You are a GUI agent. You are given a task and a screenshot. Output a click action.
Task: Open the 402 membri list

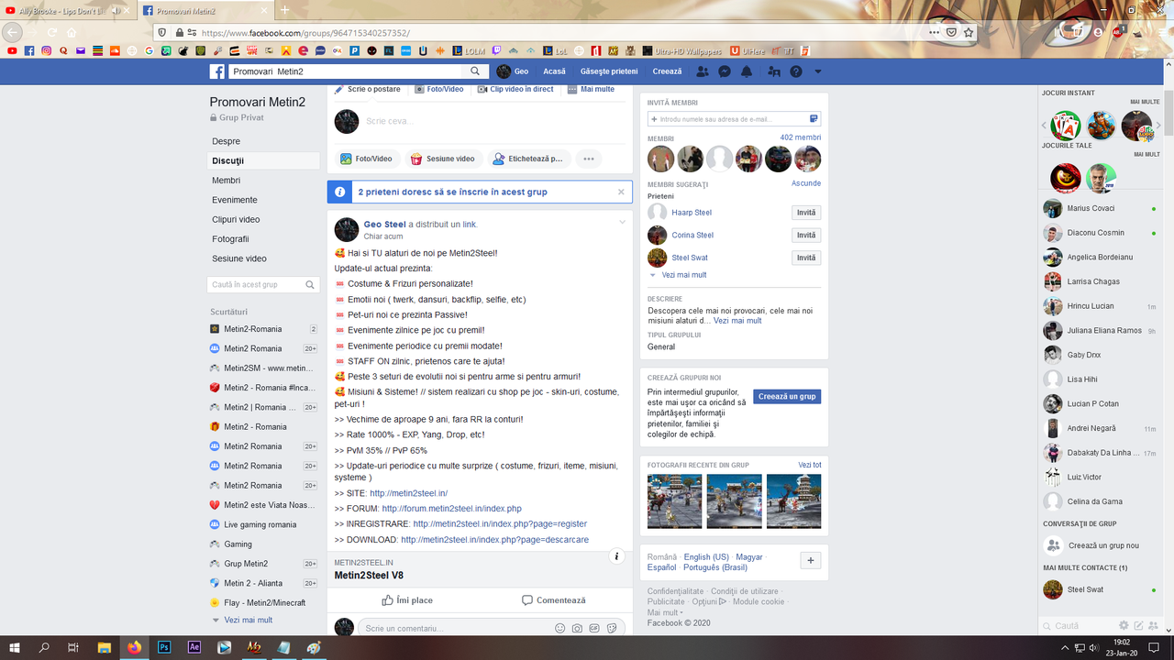tap(801, 137)
